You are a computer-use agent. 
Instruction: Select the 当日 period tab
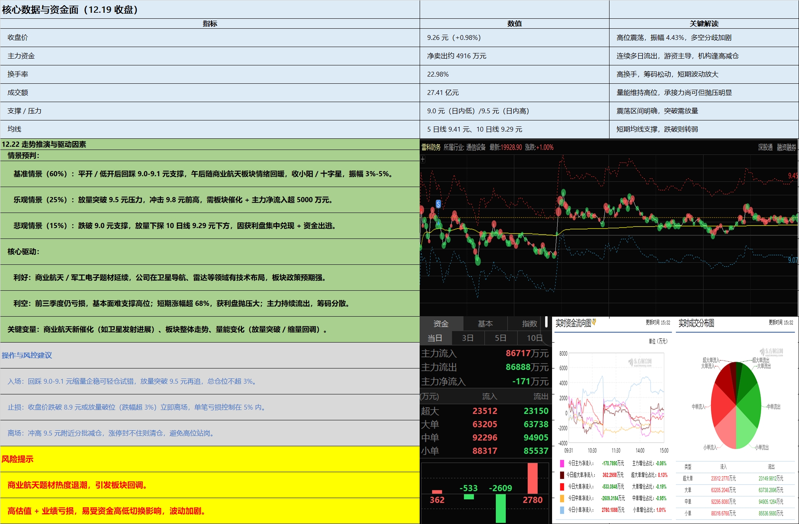435,338
